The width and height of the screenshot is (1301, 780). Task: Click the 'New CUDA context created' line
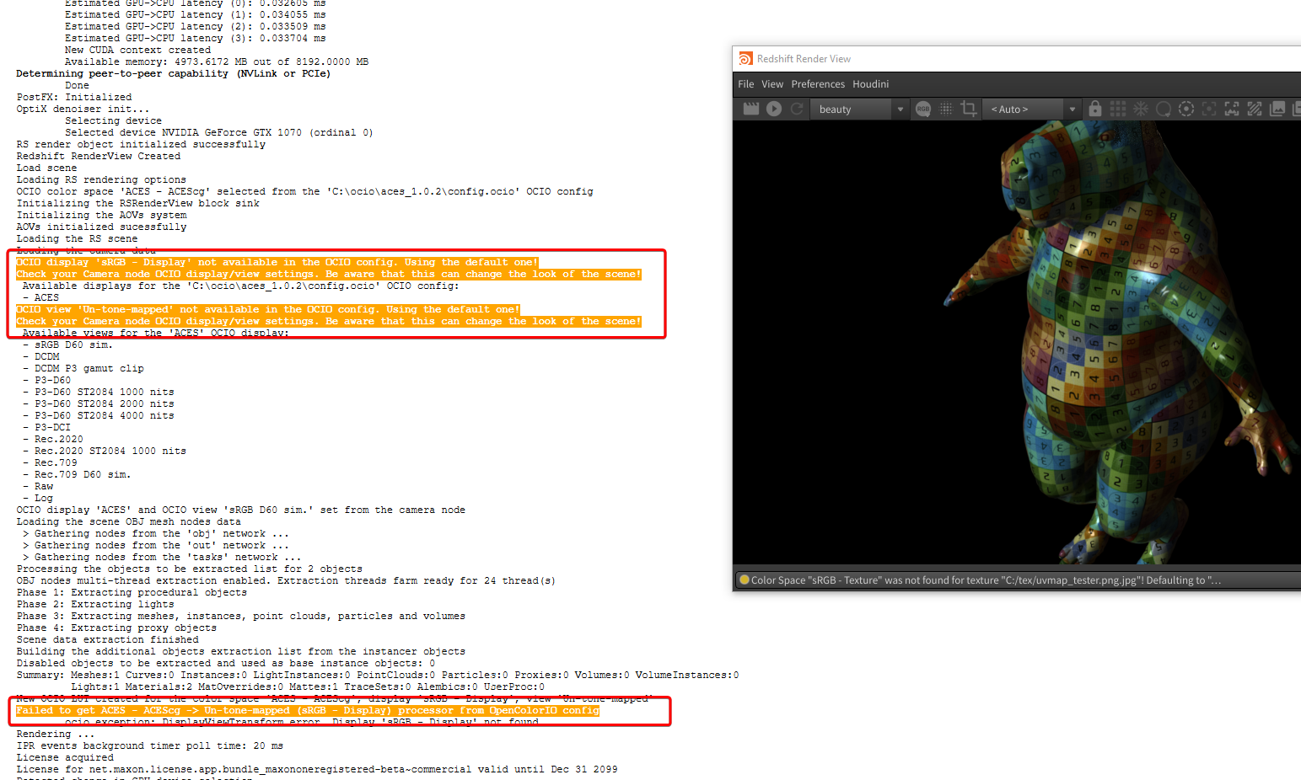coord(137,50)
